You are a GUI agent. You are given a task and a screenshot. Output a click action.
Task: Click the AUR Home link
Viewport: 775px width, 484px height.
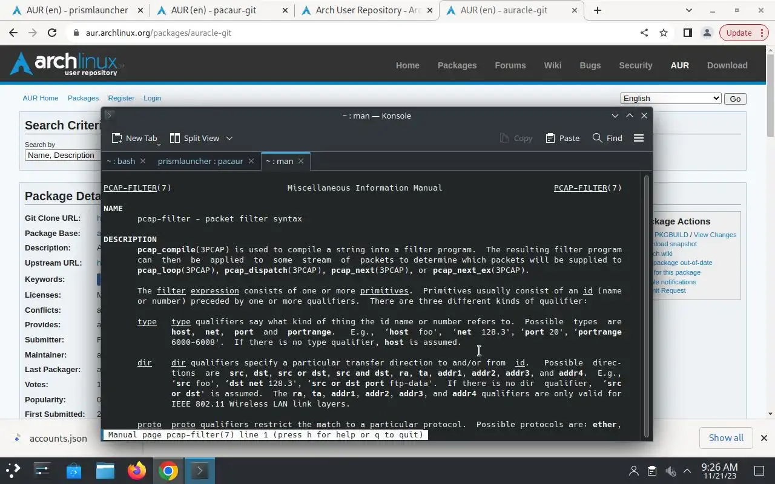41,98
